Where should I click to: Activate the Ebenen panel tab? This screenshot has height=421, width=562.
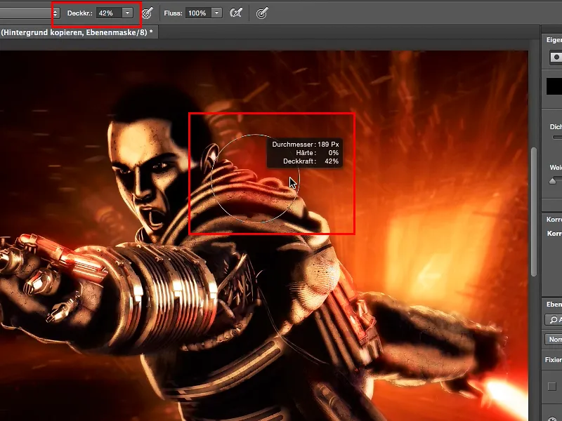click(554, 303)
